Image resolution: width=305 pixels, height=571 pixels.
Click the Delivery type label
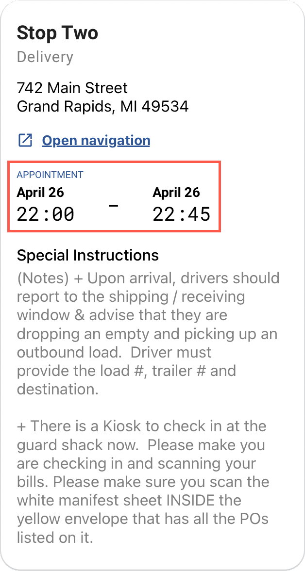coord(45,57)
